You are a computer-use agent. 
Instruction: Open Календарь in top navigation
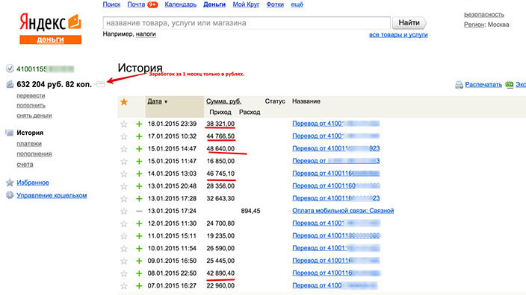pos(181,4)
